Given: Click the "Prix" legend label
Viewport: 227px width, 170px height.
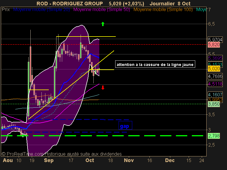Looking at the screenshot, I should (6, 10).
